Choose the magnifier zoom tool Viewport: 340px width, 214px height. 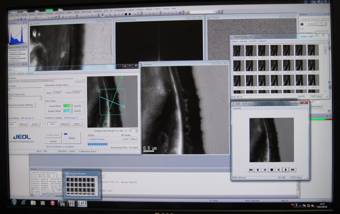click(110, 15)
